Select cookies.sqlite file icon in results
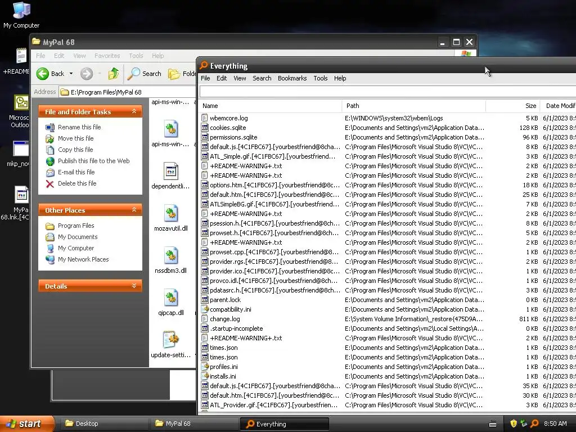The width and height of the screenshot is (576, 432). tap(205, 128)
